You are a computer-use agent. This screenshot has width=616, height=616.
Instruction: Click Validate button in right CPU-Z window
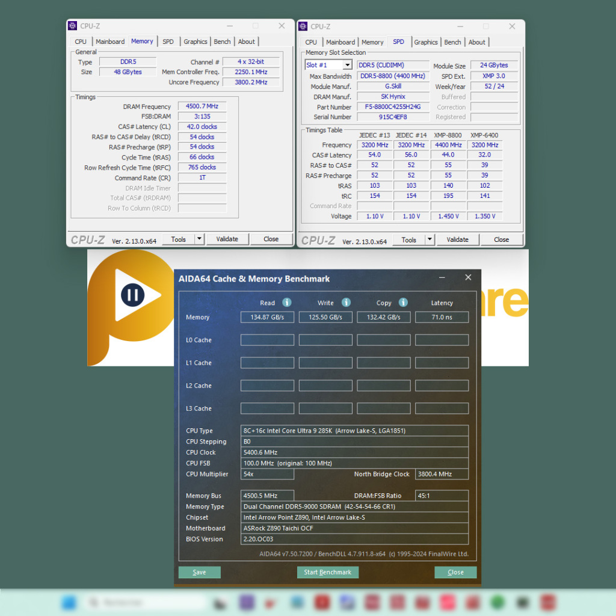coord(458,239)
